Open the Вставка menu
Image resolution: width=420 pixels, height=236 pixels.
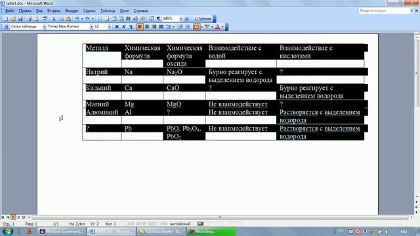click(54, 10)
